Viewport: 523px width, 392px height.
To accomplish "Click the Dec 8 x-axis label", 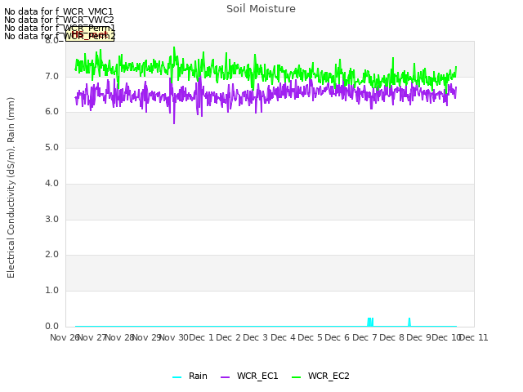I will 392,337.
